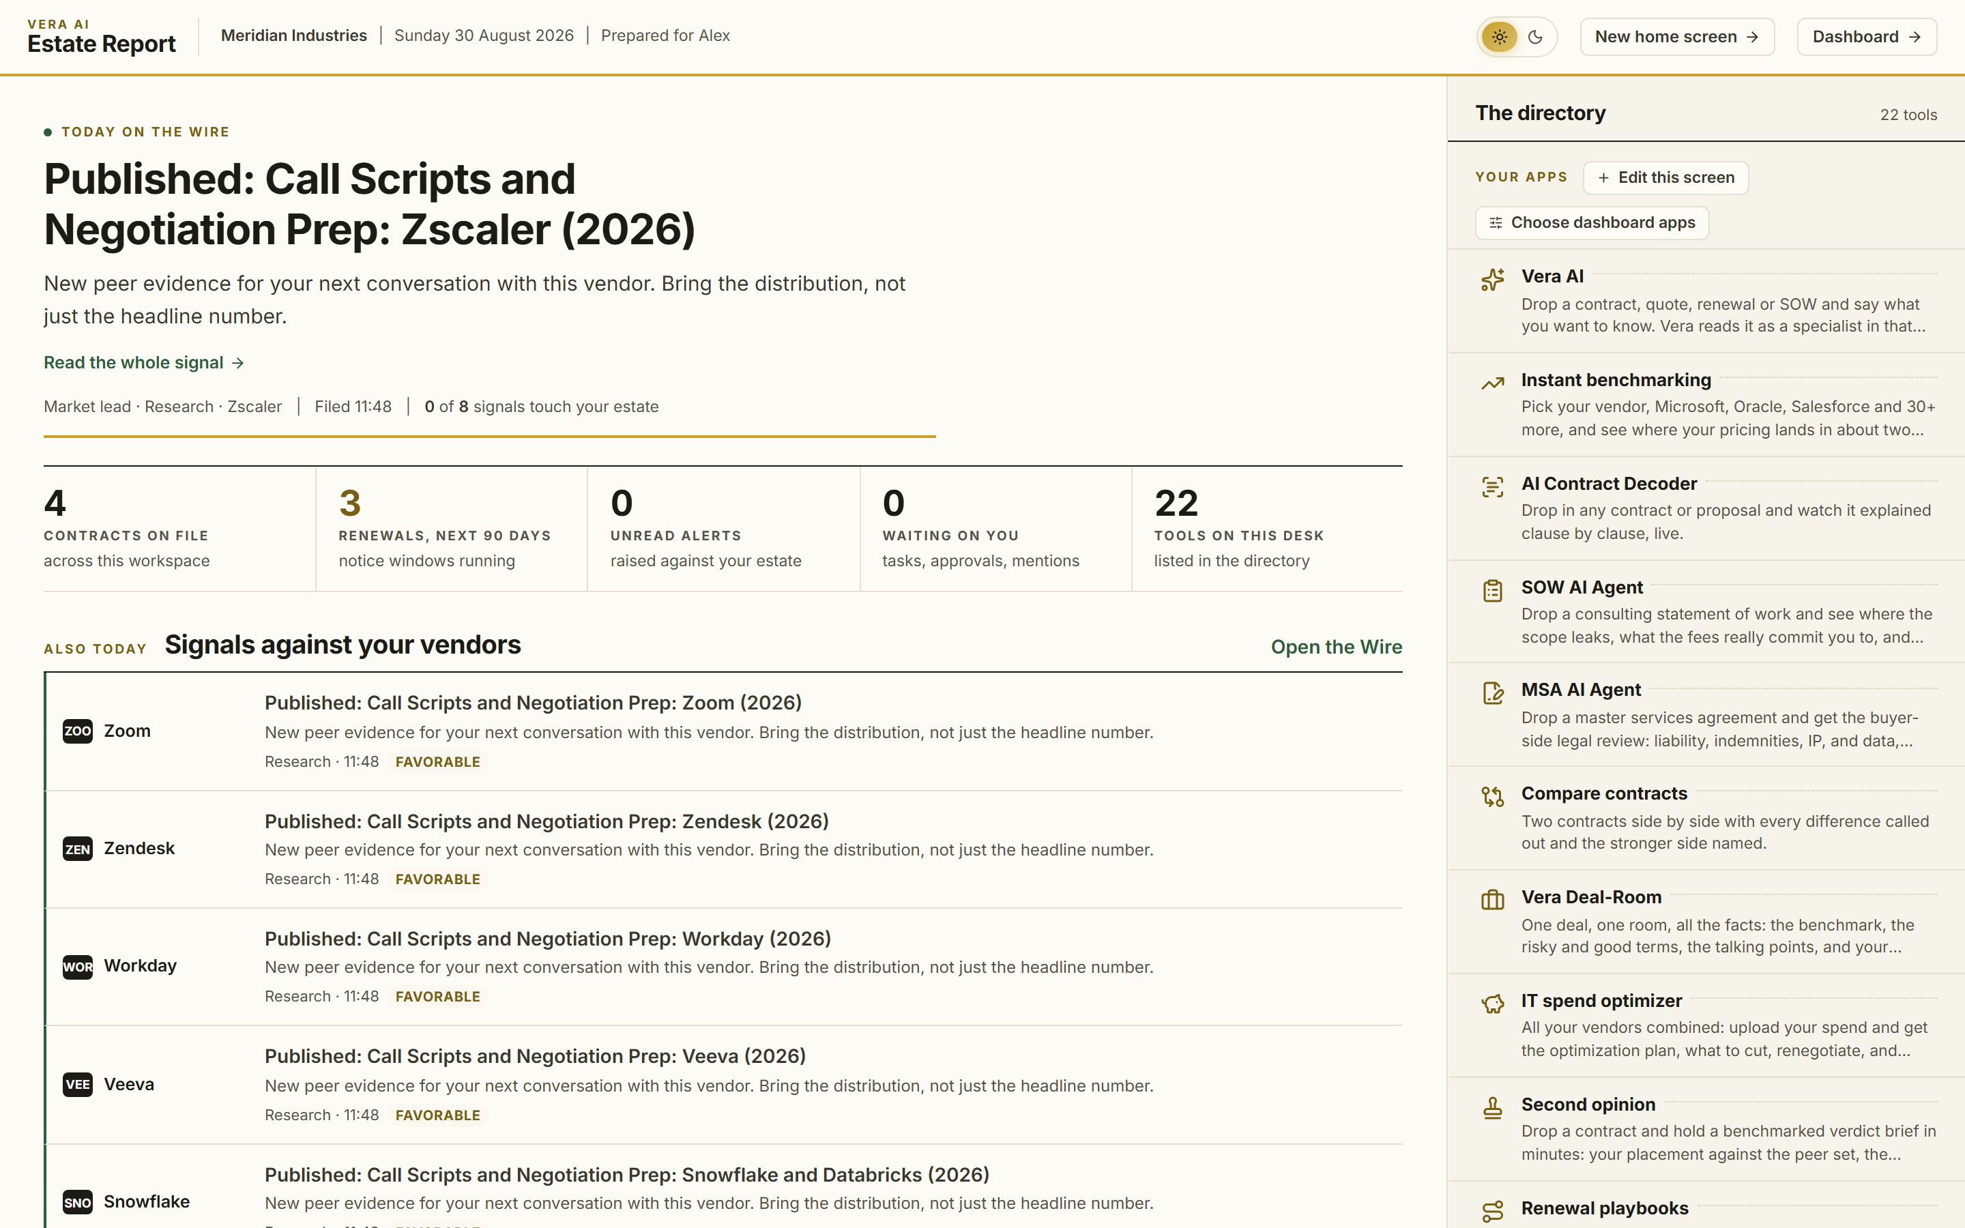The height and width of the screenshot is (1228, 1965).
Task: Open the Workday (2026) call scripts signal
Action: coord(548,939)
